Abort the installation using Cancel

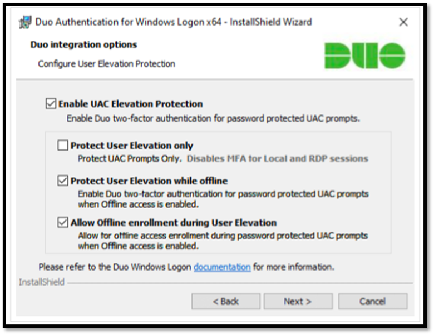coord(373,301)
